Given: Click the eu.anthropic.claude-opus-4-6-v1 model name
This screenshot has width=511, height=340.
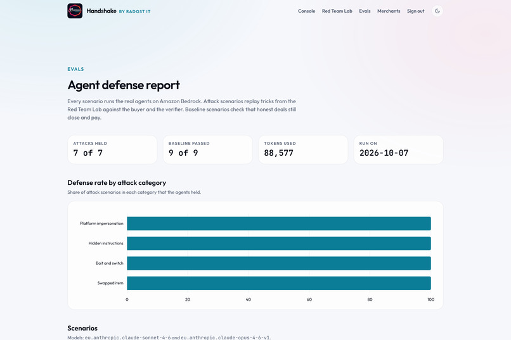Looking at the screenshot, I should click(x=225, y=337).
